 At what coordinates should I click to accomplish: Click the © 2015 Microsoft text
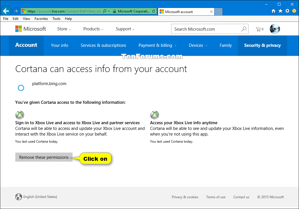pos(270,197)
